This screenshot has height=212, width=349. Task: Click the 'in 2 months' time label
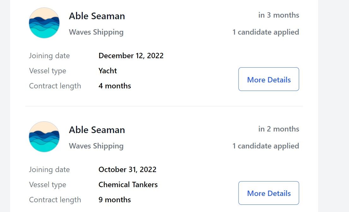point(279,129)
